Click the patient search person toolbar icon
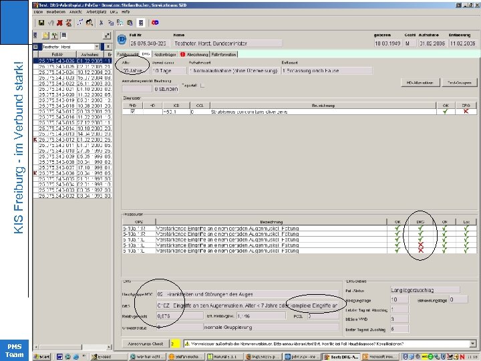Image resolution: width=481 pixels, height=361 pixels. click(90, 23)
